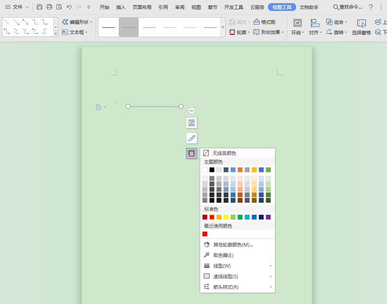Open the 文件 file menu dropdown

pos(17,7)
